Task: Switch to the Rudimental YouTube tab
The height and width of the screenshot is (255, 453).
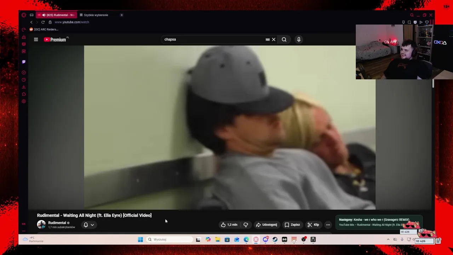Action: pos(57,15)
